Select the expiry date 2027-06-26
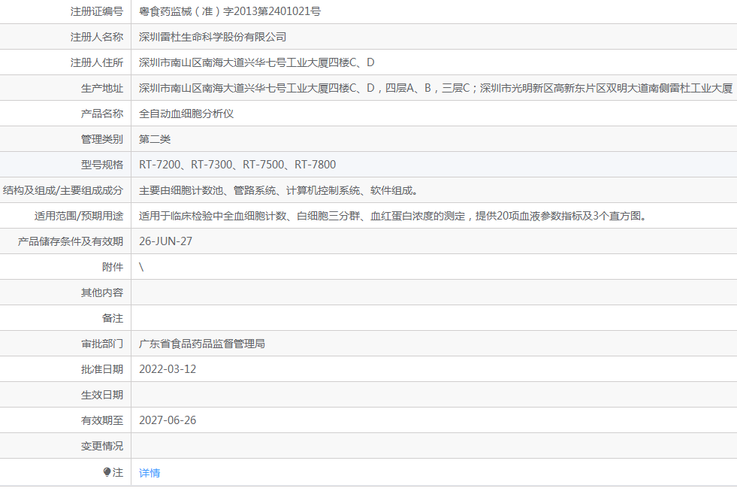This screenshot has height=491, width=737. [x=168, y=420]
